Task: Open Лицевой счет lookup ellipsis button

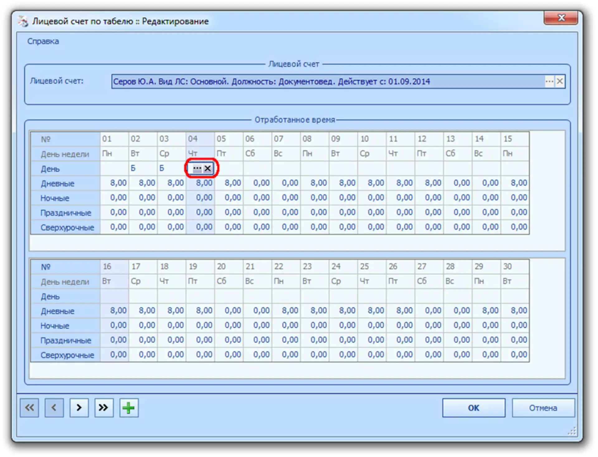Action: (549, 82)
